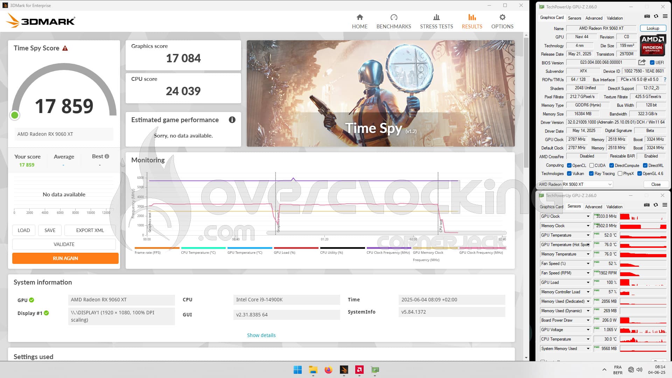Show hidden system tray icons
The height and width of the screenshot is (378, 672).
pos(604,370)
